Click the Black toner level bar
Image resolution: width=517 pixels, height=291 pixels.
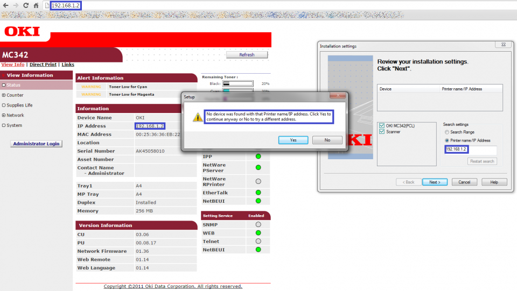[x=237, y=83]
